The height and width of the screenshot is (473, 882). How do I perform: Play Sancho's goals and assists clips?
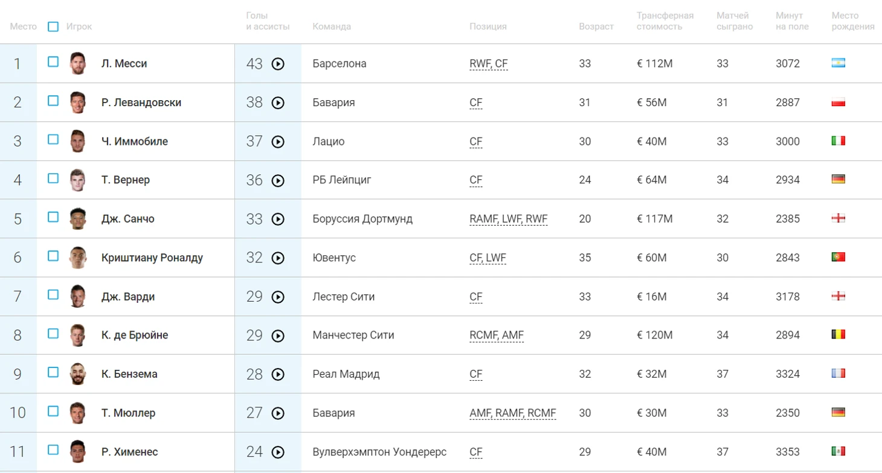pyautogui.click(x=278, y=219)
